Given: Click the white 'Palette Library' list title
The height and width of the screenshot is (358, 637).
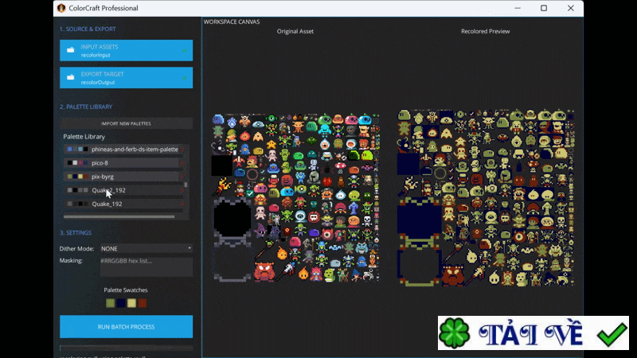Looking at the screenshot, I should tap(84, 137).
